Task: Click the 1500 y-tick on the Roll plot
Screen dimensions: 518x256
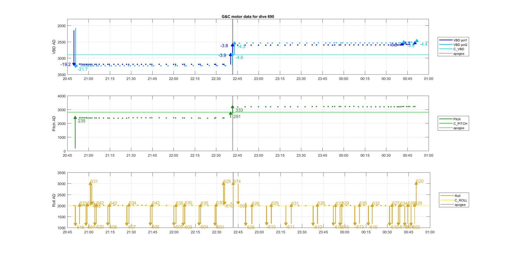Action: tap(61, 217)
